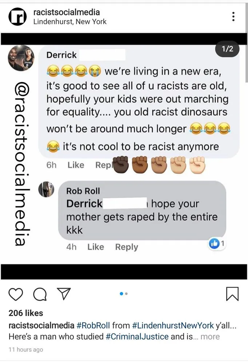The width and height of the screenshot is (248, 364).
Task: Tap the 1/2 carousel counter badge
Action: coord(227,50)
